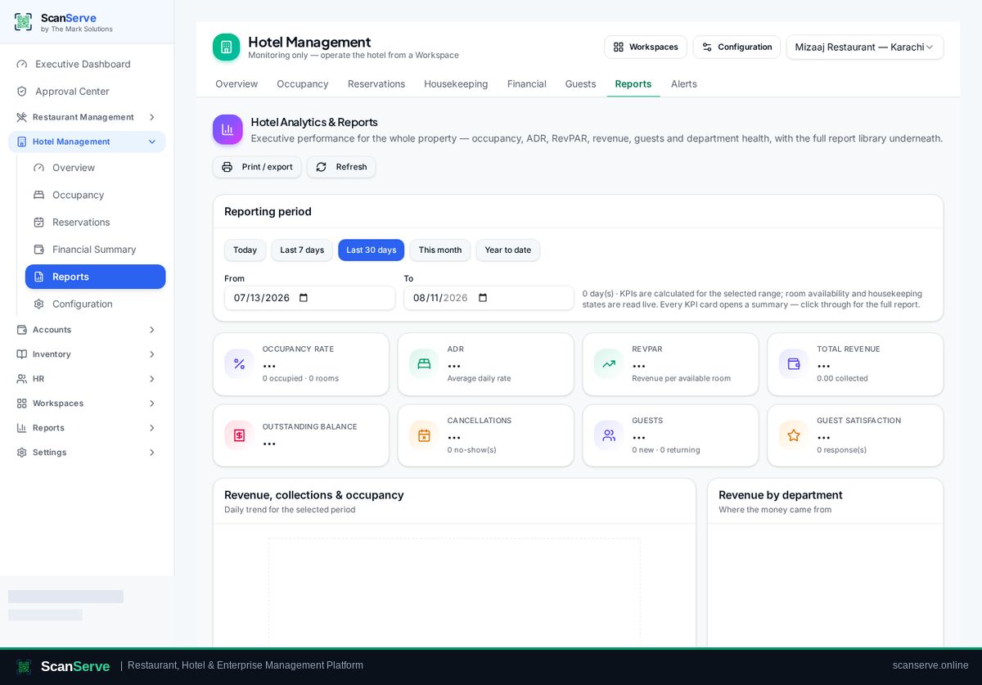This screenshot has width=982, height=685.
Task: Click the Cancellations calendar-x icon
Action: (x=424, y=435)
